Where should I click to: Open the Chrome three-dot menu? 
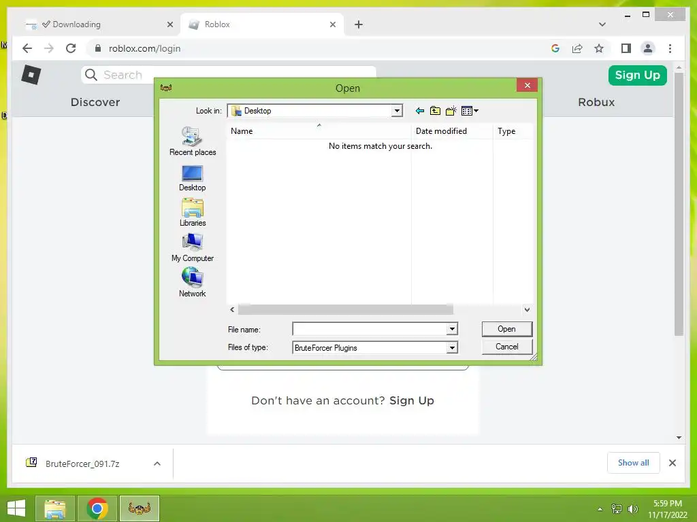[670, 48]
